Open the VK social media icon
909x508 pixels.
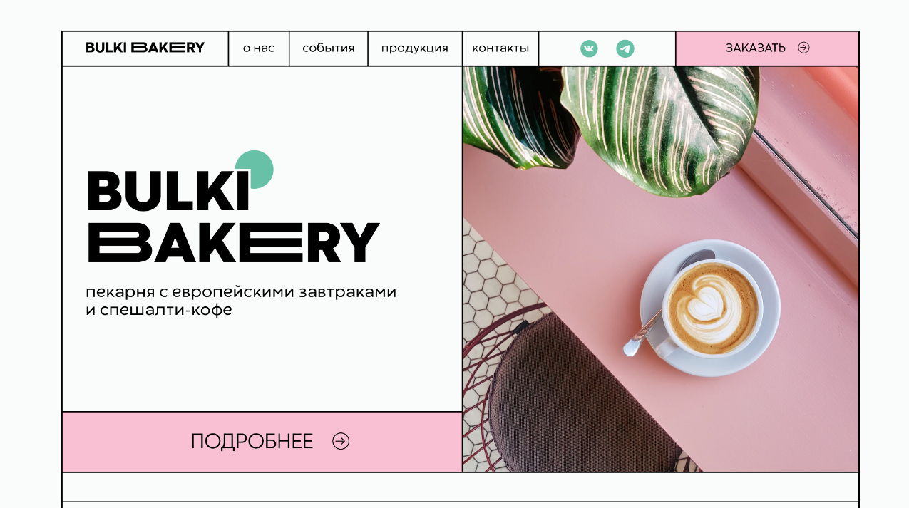589,48
